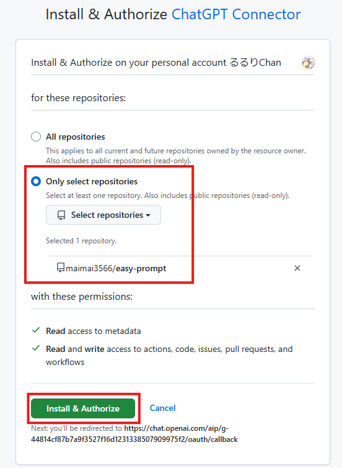Select the All repositories radio button

pyautogui.click(x=36, y=137)
